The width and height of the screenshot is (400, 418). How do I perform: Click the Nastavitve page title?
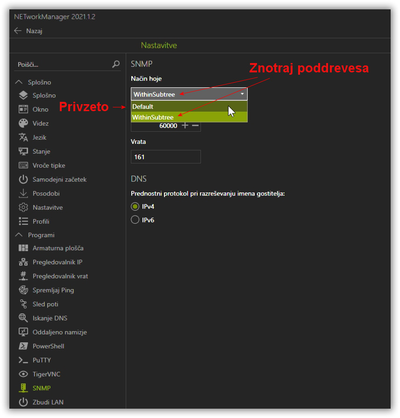point(159,45)
